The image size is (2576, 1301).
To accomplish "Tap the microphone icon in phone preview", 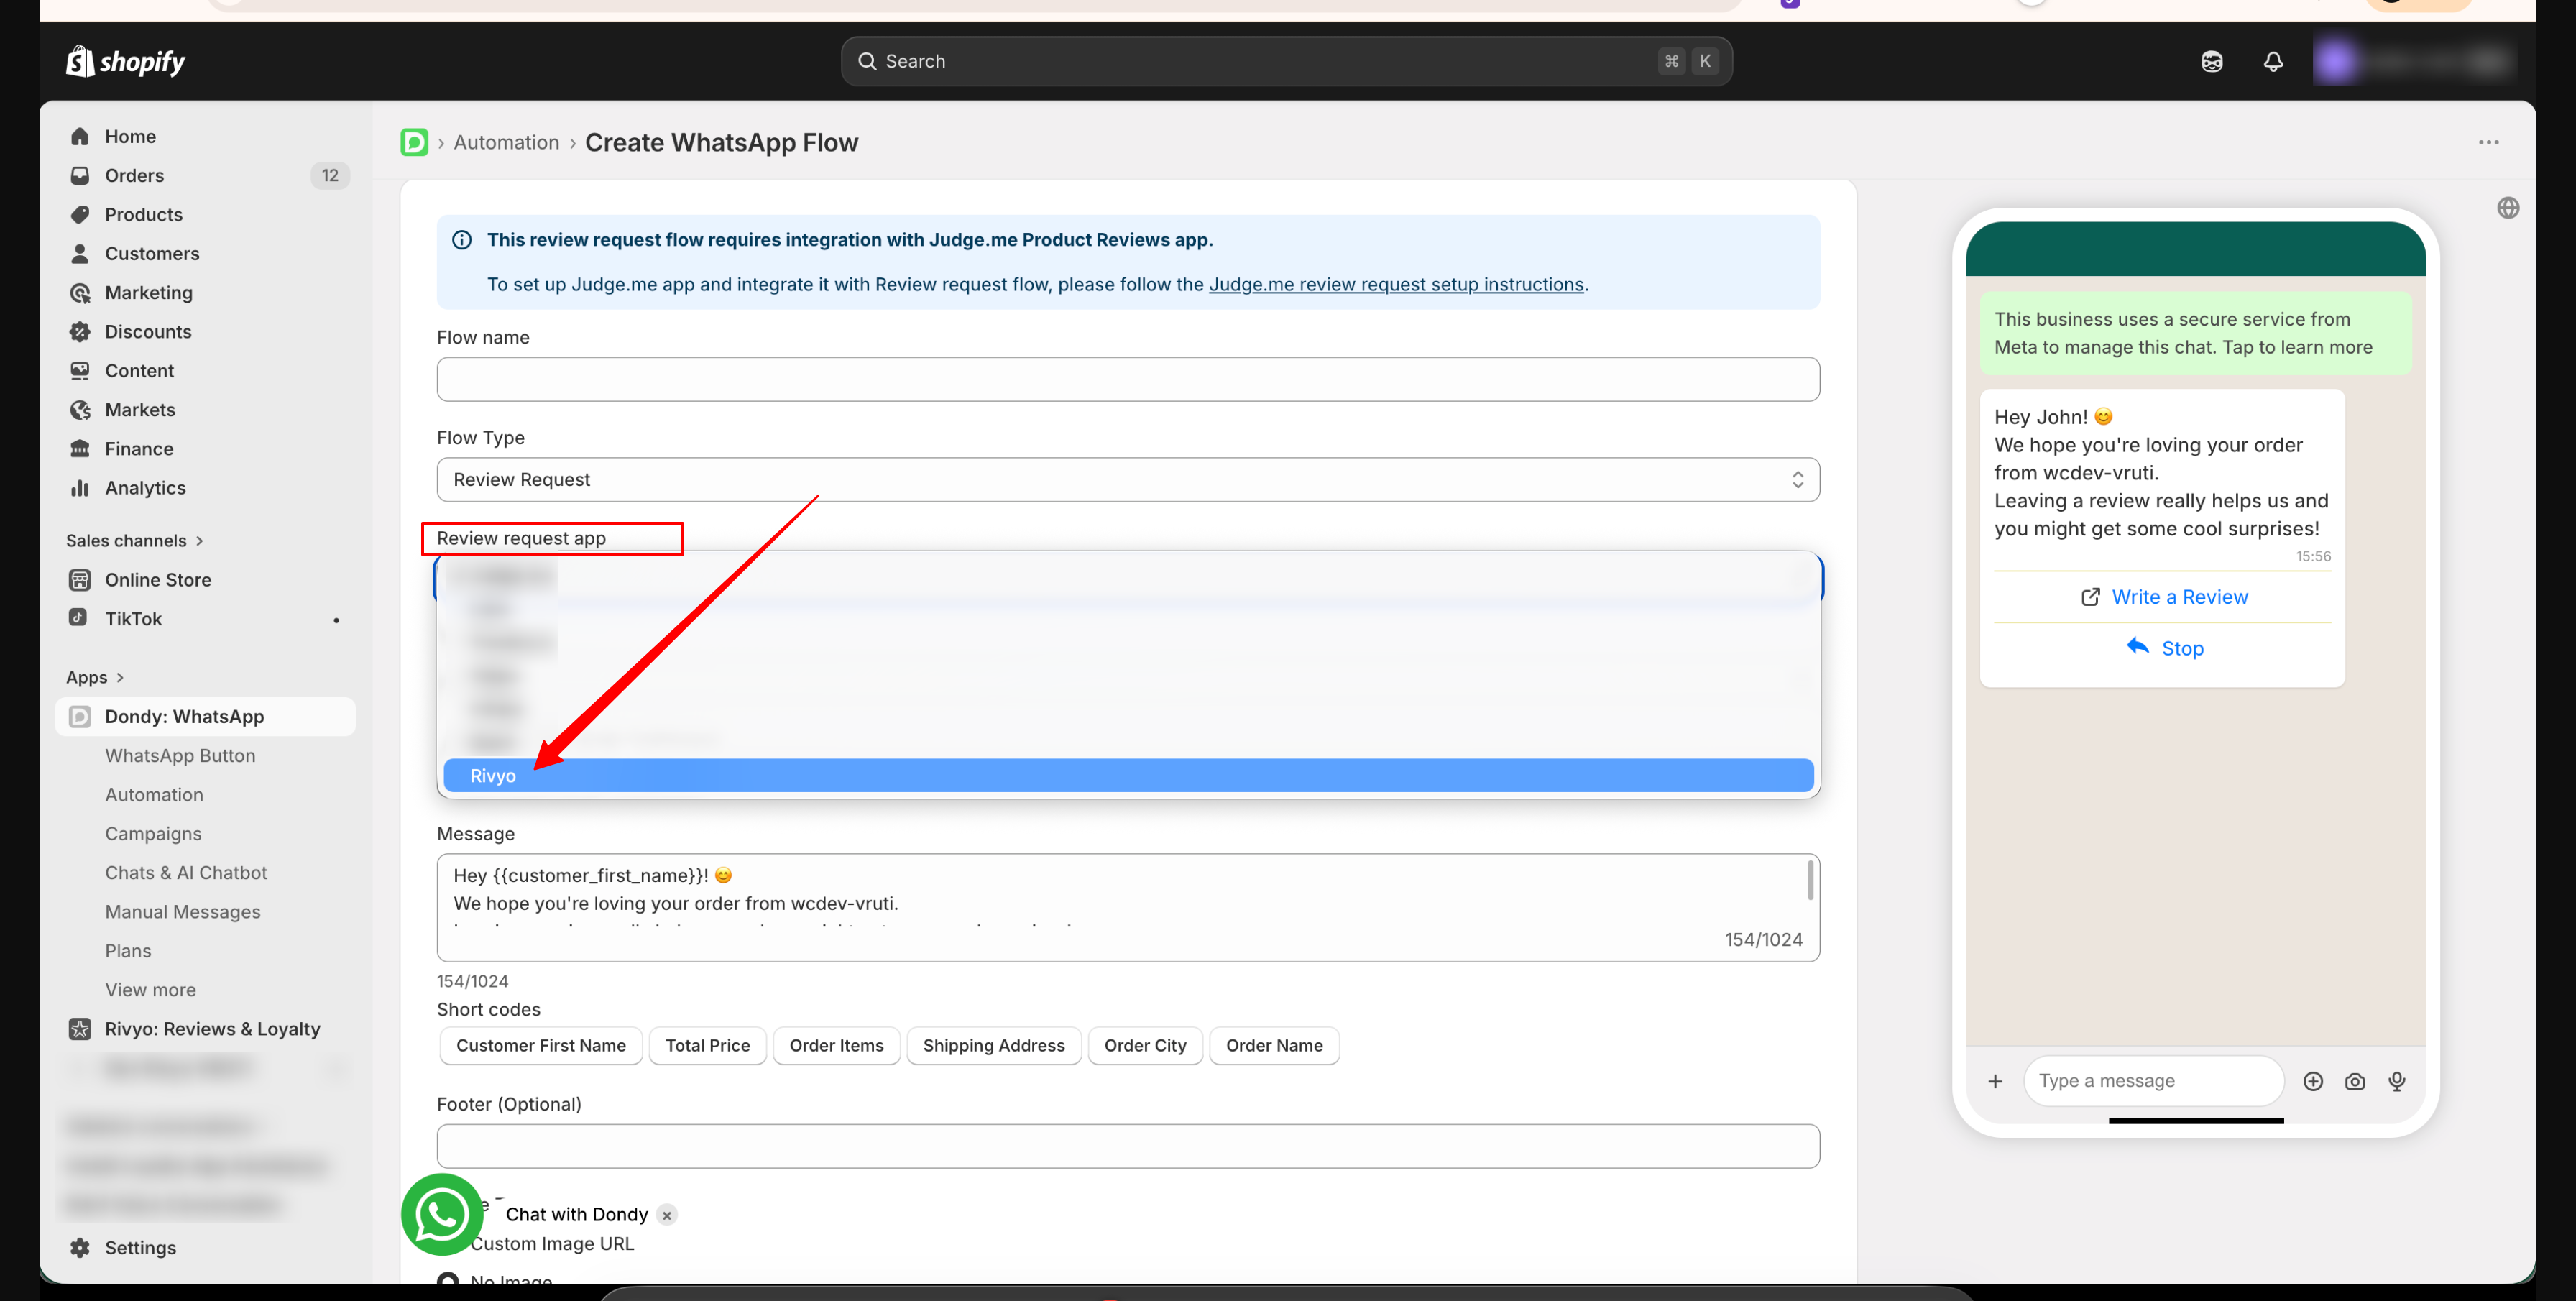I will [2396, 1081].
